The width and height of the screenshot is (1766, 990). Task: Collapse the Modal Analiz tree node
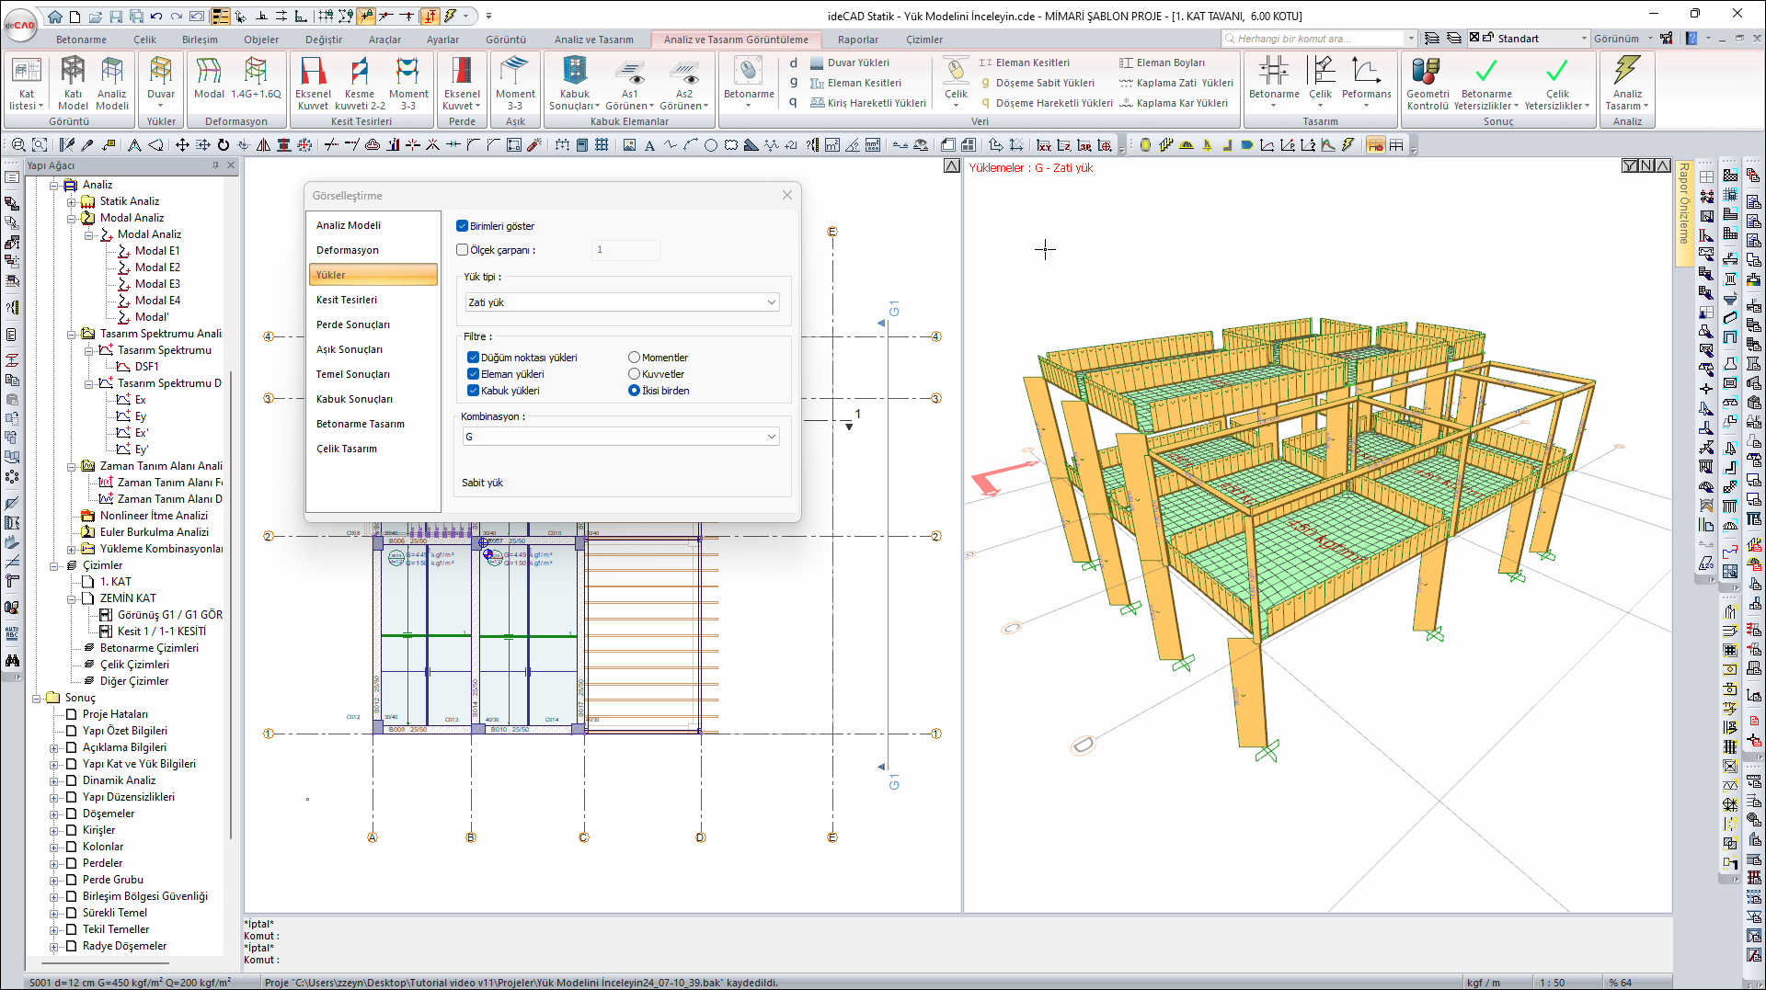[72, 218]
